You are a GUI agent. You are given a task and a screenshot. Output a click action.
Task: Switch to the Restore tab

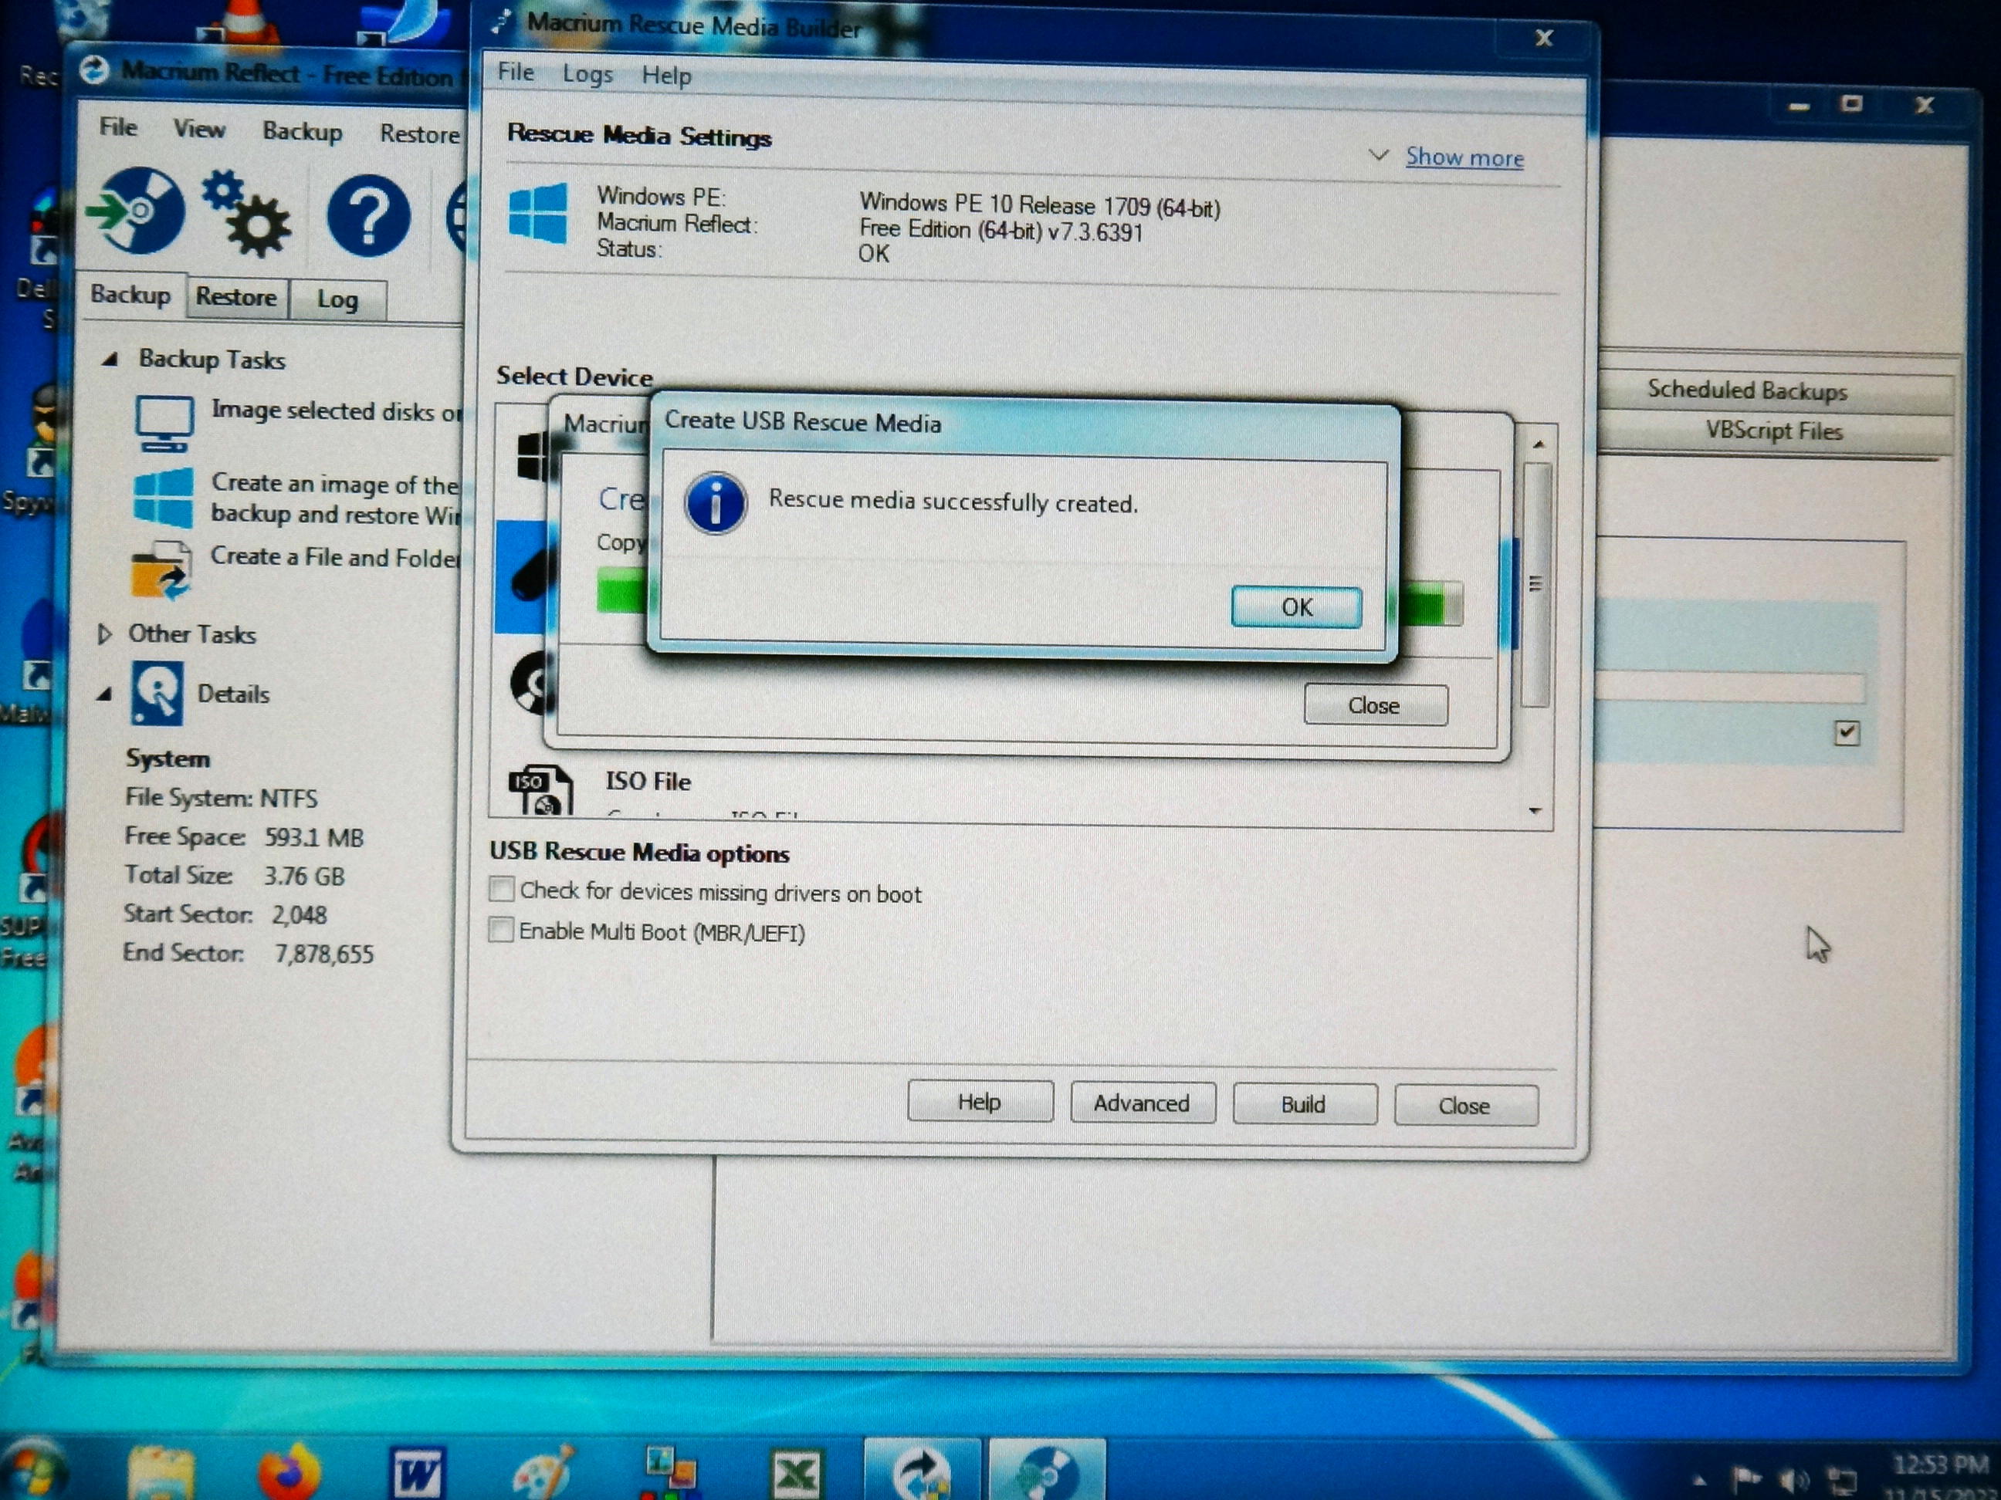point(237,296)
